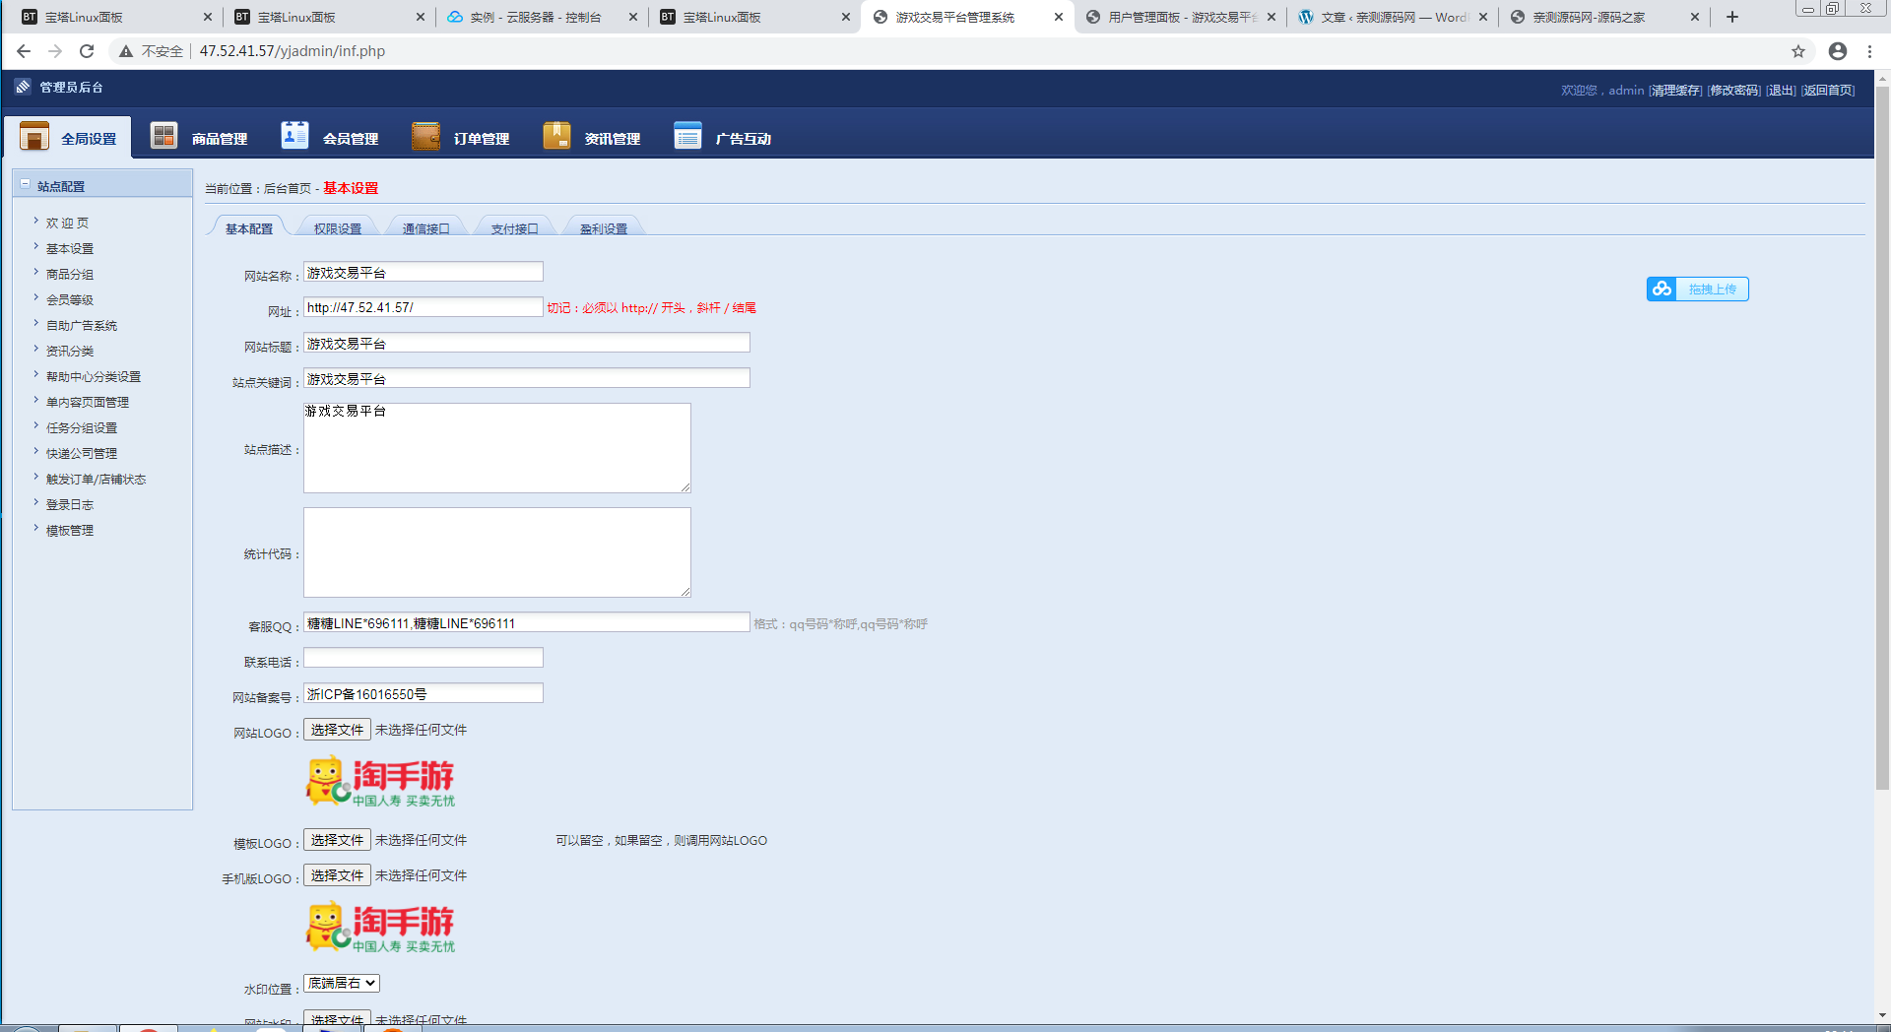Open the 通信接口 tab

tap(426, 228)
